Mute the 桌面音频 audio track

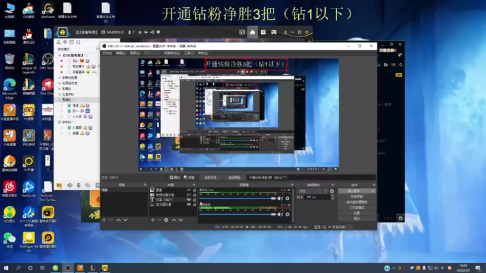click(x=280, y=214)
